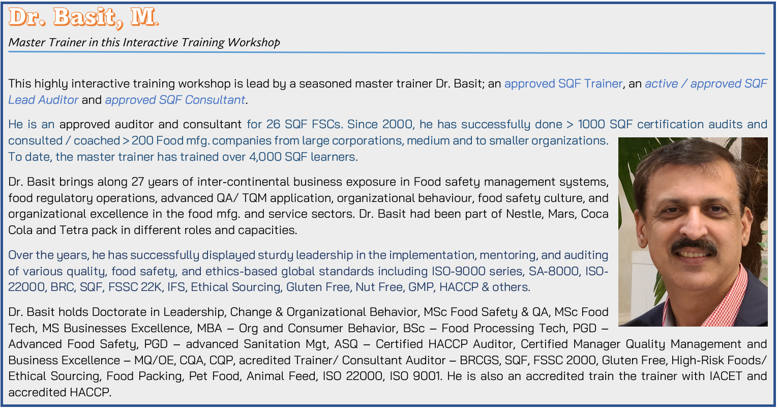Click the "active / approved SQF" link text

(x=706, y=83)
